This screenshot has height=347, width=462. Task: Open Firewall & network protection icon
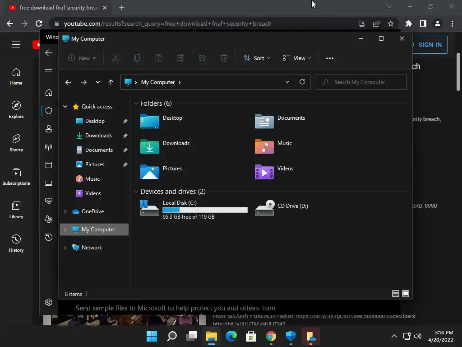click(x=49, y=147)
